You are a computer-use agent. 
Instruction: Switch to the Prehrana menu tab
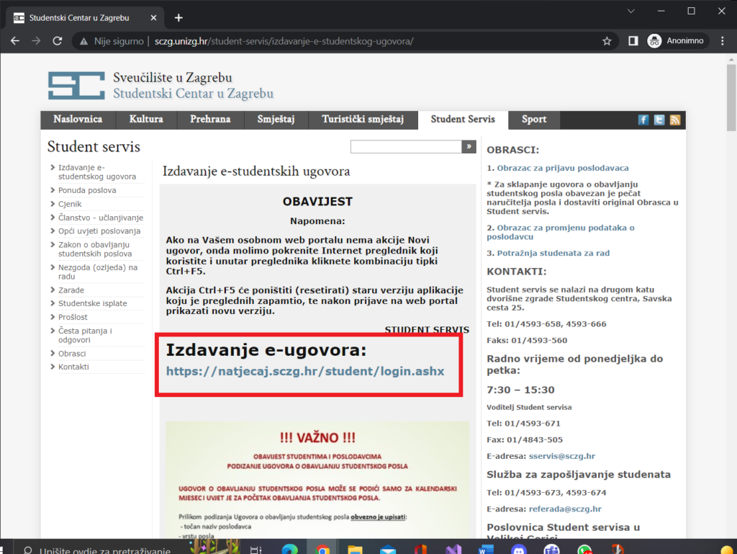[210, 120]
